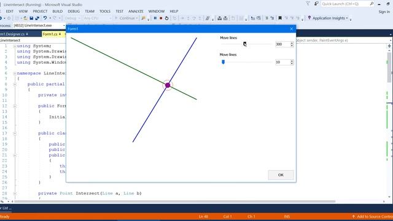Click OK button in Form1 window
The height and width of the screenshot is (221, 393).
[281, 175]
